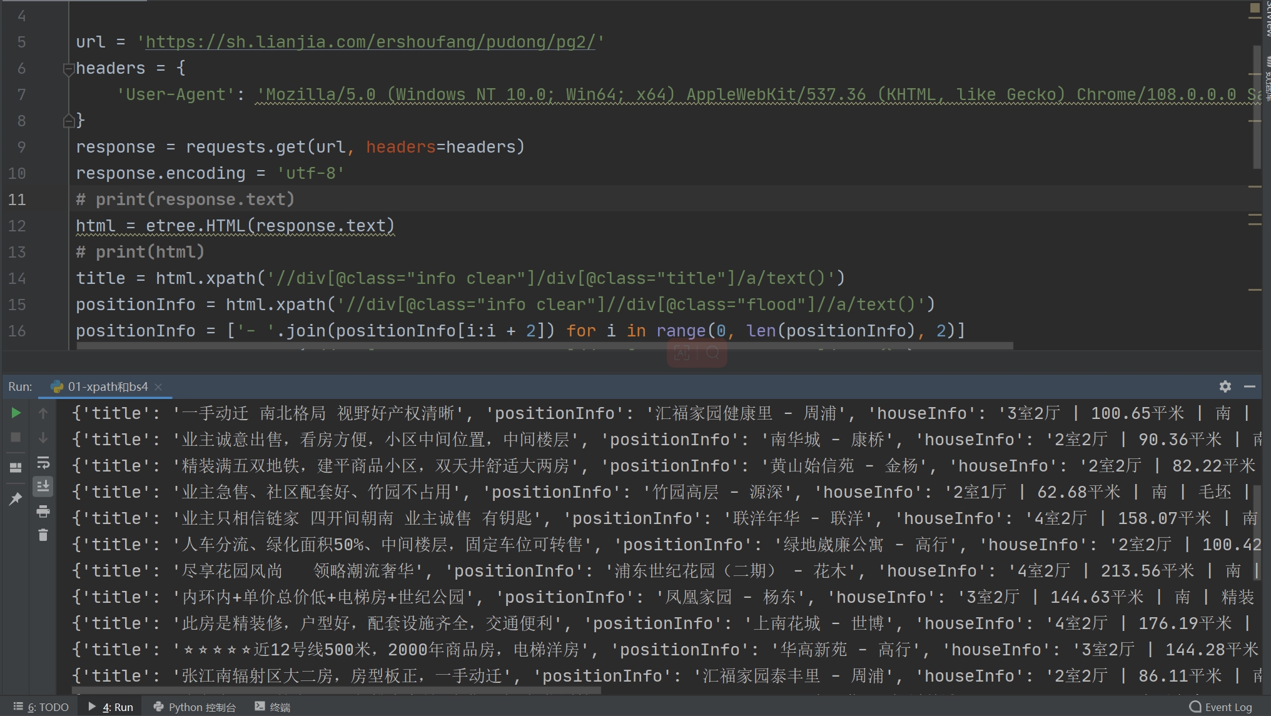This screenshot has height=716, width=1271.
Task: Click the requests.get call on line 9
Action: 355,147
